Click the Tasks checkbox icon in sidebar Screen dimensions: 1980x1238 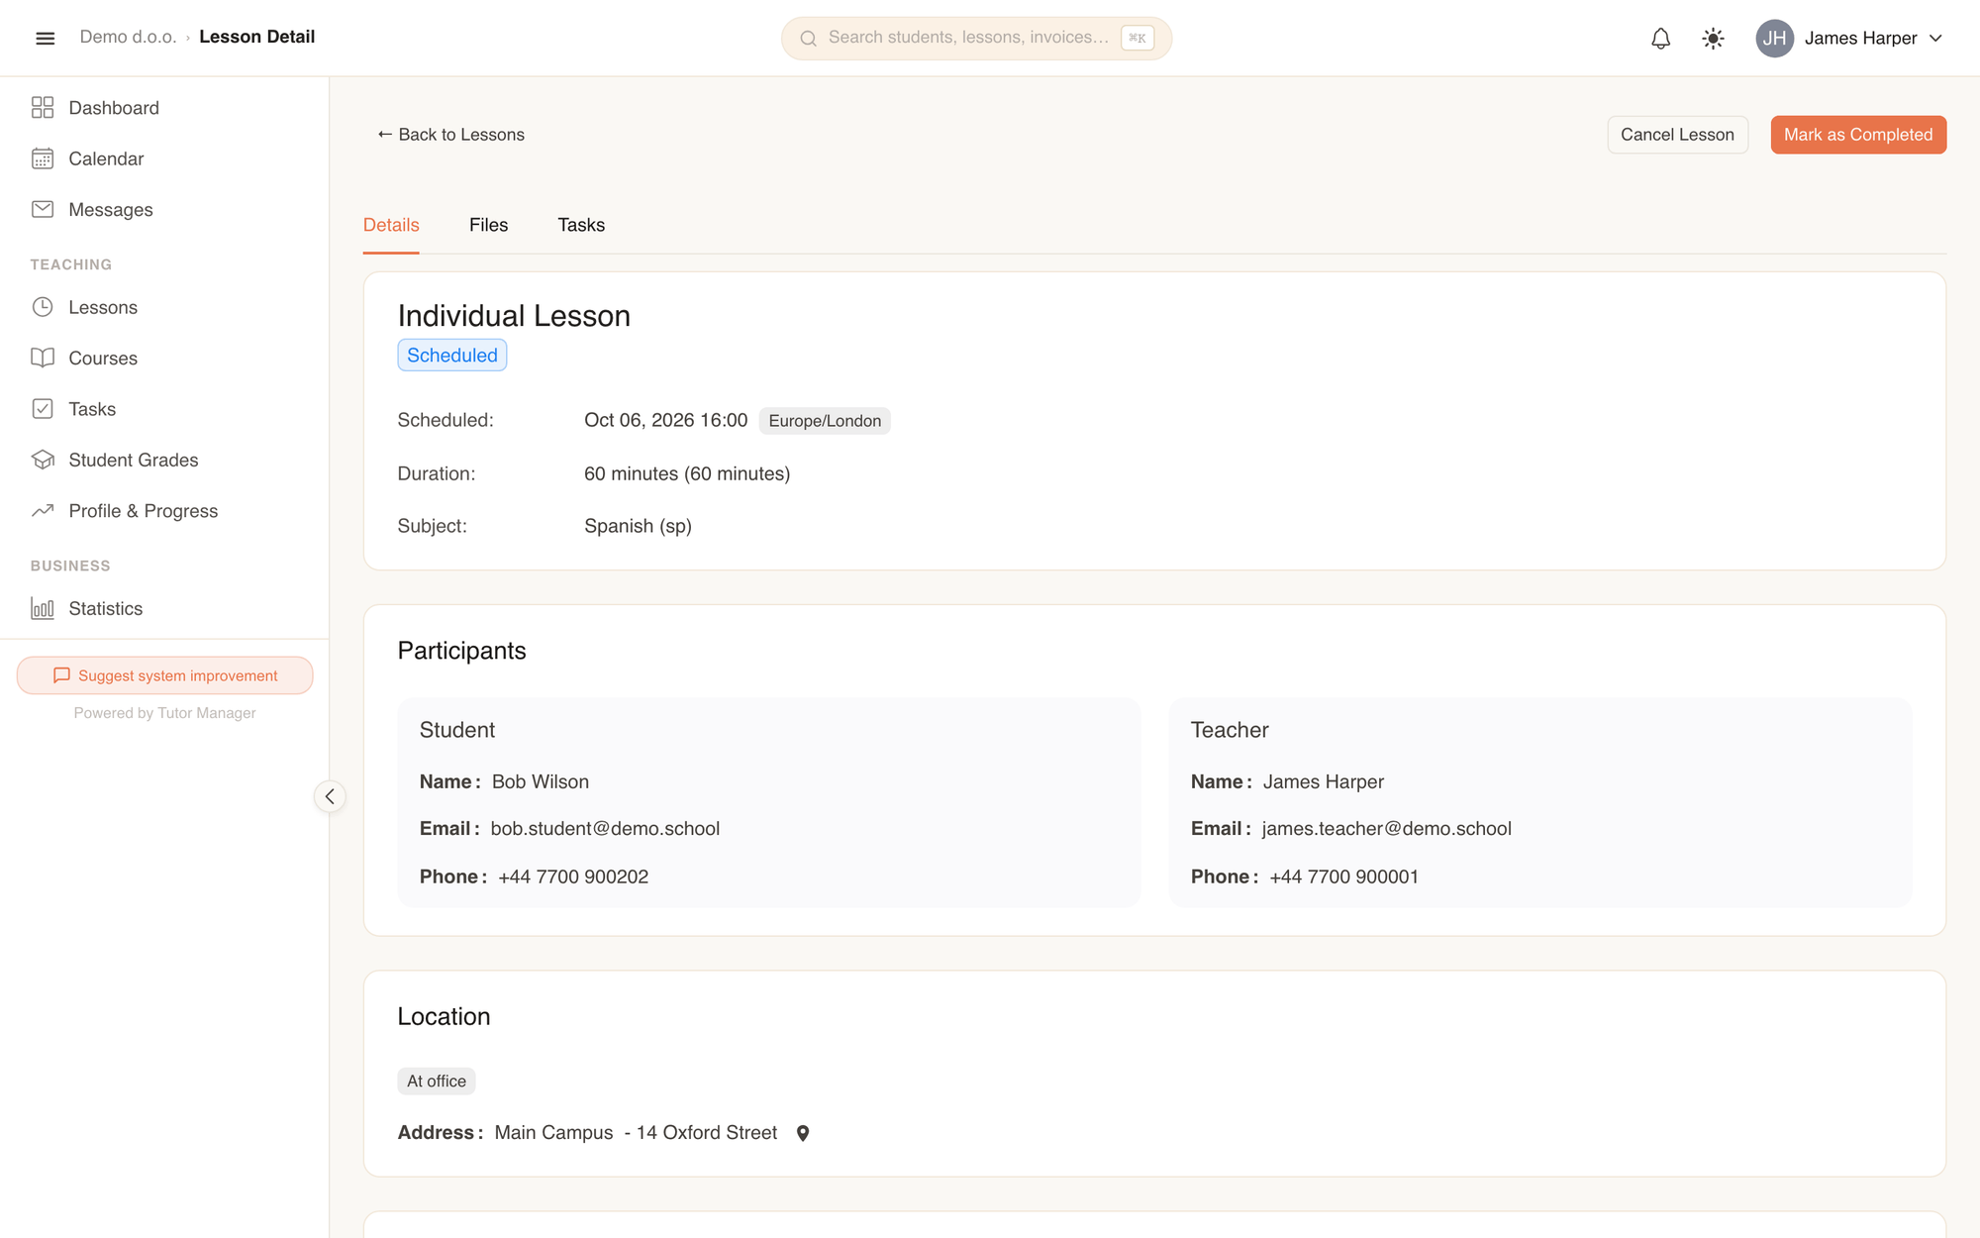(x=43, y=409)
